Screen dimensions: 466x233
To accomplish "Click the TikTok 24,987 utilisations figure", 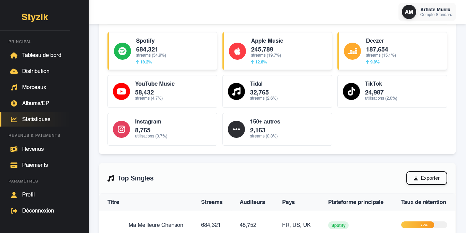I will click(x=375, y=92).
